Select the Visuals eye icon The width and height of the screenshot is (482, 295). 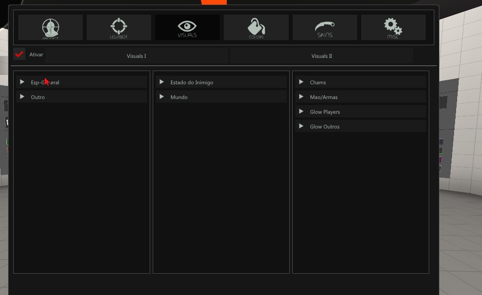click(x=187, y=27)
